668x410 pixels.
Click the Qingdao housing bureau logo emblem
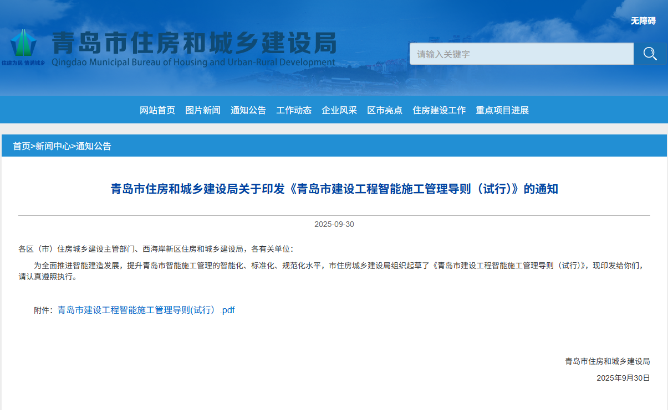[23, 44]
